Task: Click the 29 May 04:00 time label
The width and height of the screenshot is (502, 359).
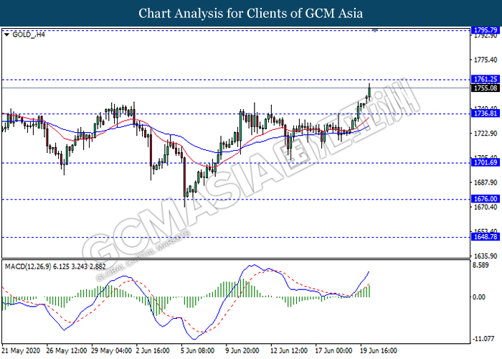Action: click(x=111, y=350)
